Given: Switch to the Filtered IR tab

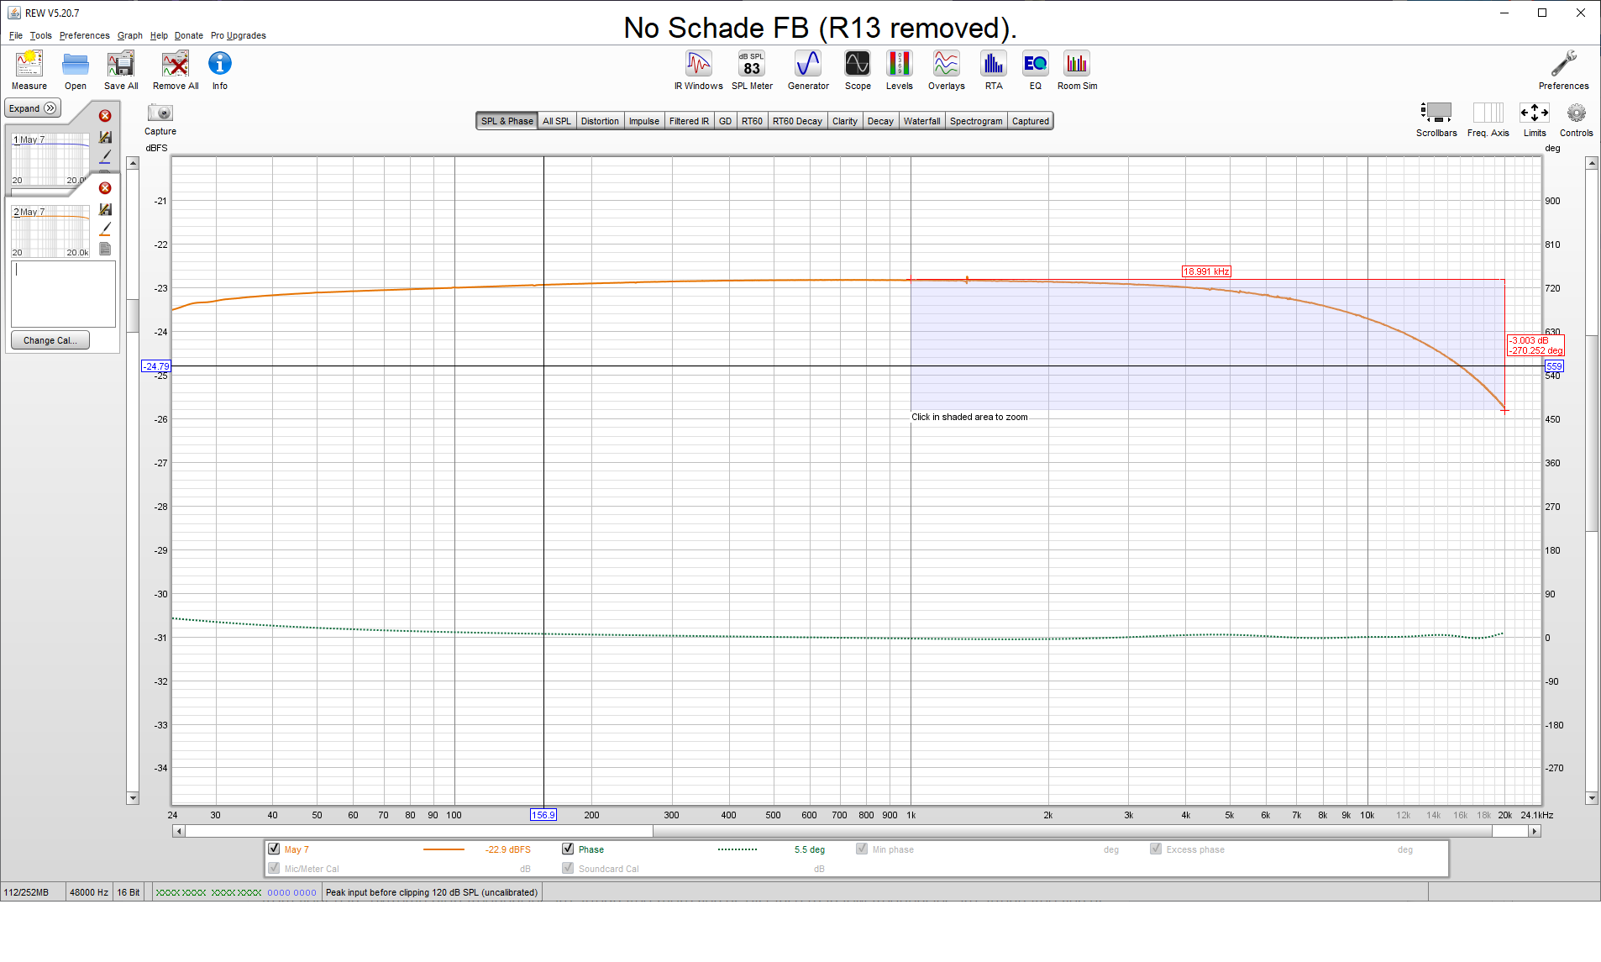Looking at the screenshot, I should click(689, 121).
